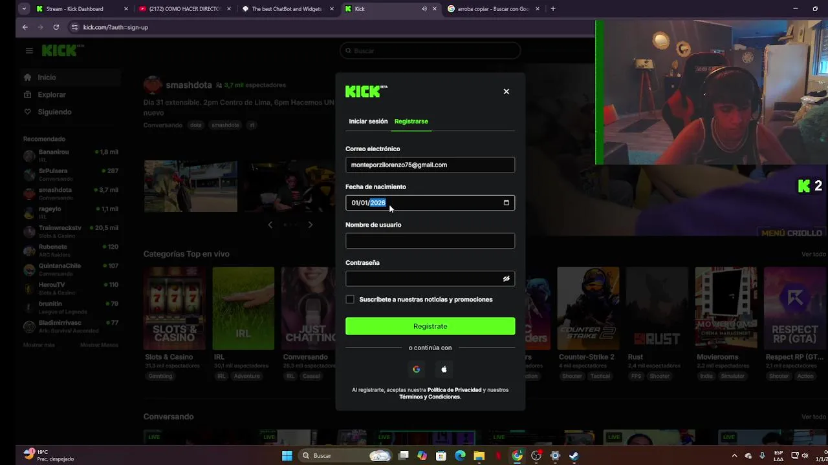Click the Kick Buscar search bar
The height and width of the screenshot is (465, 828).
pos(430,50)
